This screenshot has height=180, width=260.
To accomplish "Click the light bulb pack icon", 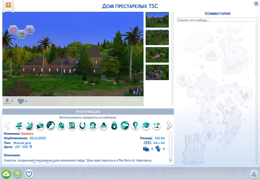I will (x=135, y=126).
